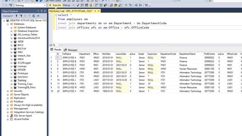Expand the System Databases node
The image size is (242, 136).
click(11, 28)
